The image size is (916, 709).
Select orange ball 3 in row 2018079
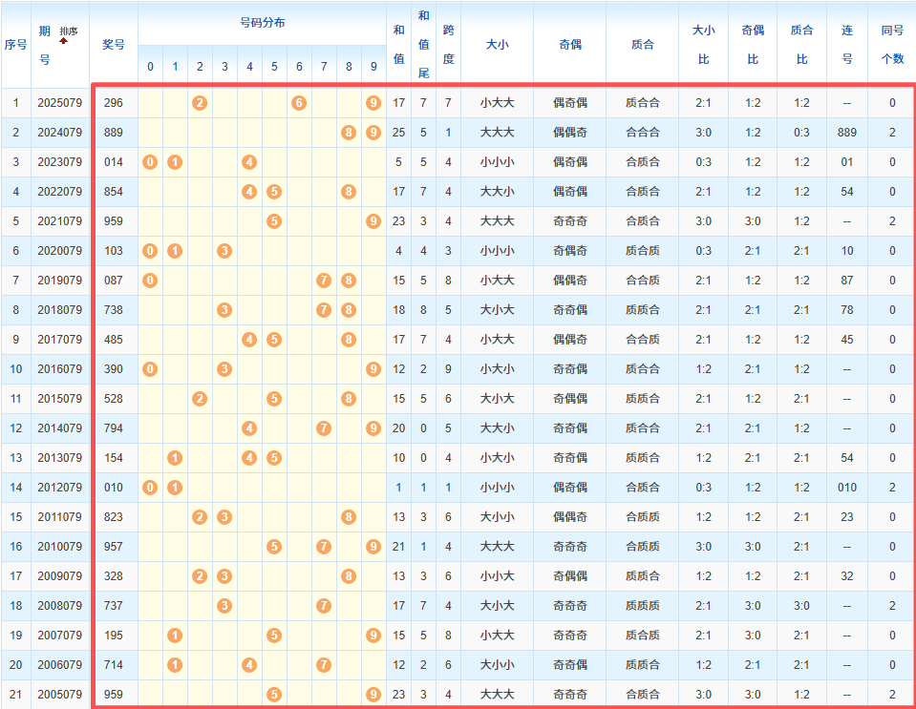click(x=224, y=310)
